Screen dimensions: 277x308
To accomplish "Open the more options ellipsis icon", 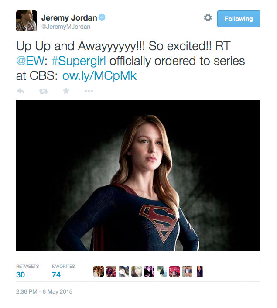I will (89, 91).
